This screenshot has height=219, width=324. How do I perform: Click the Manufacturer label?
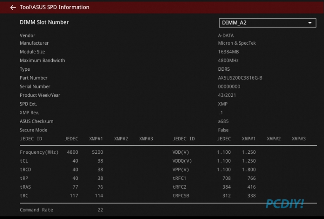[34, 43]
